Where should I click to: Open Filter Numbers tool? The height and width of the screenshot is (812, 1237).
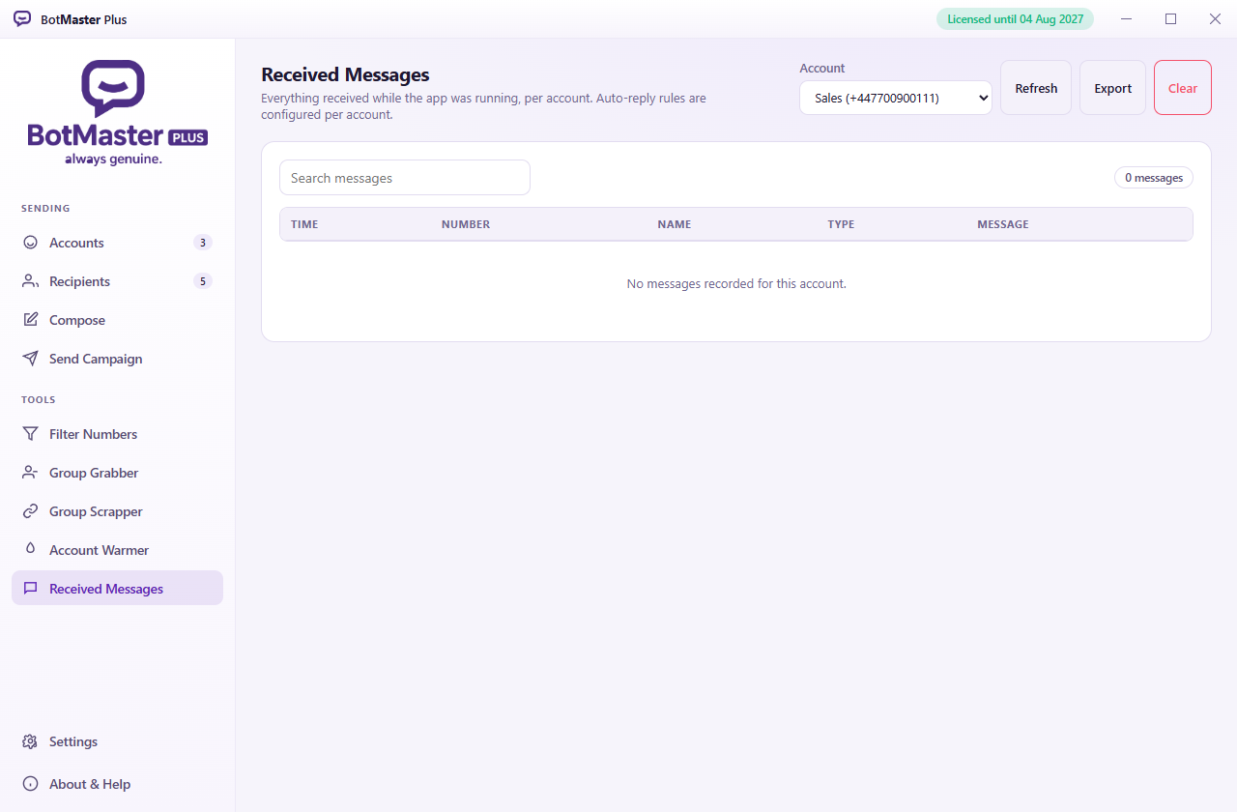(x=117, y=434)
